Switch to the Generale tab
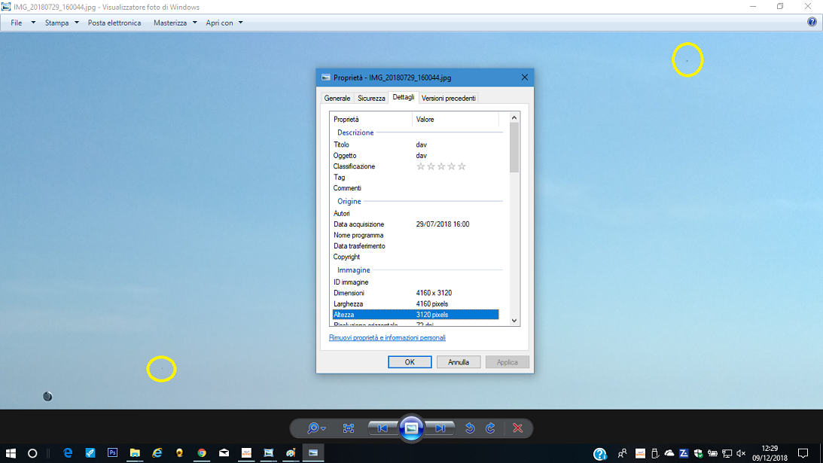 click(337, 98)
